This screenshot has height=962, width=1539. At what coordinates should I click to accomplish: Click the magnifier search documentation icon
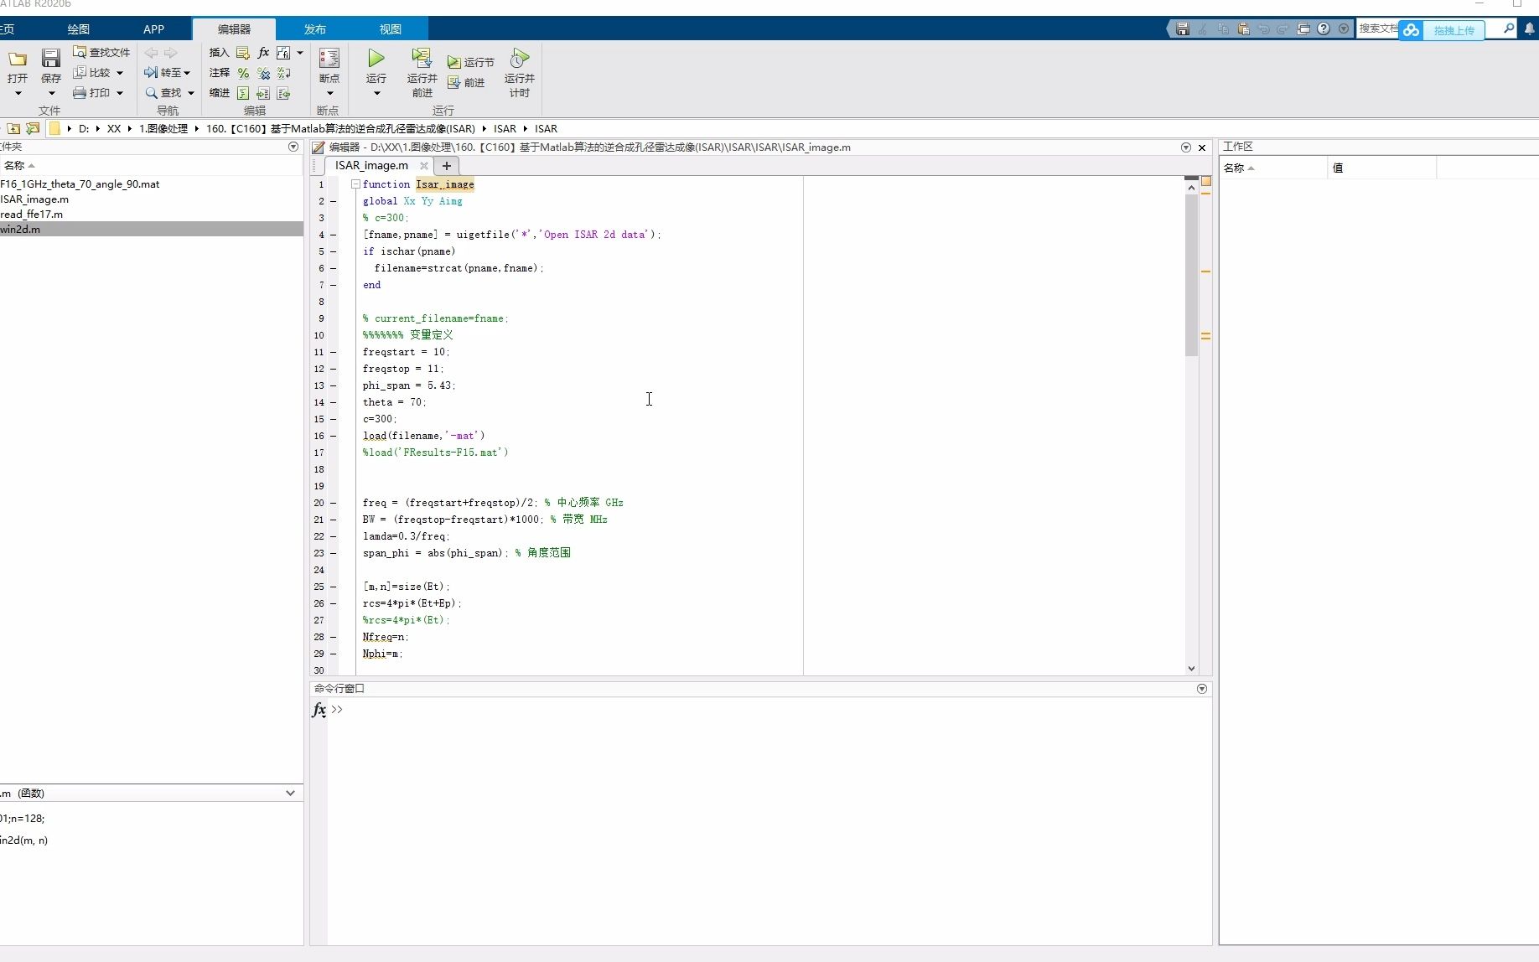tap(1509, 28)
